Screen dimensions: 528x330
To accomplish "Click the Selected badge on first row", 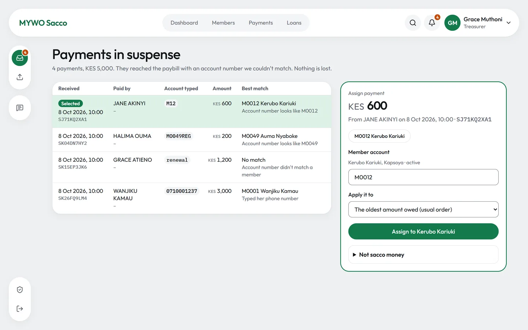I will pyautogui.click(x=70, y=103).
